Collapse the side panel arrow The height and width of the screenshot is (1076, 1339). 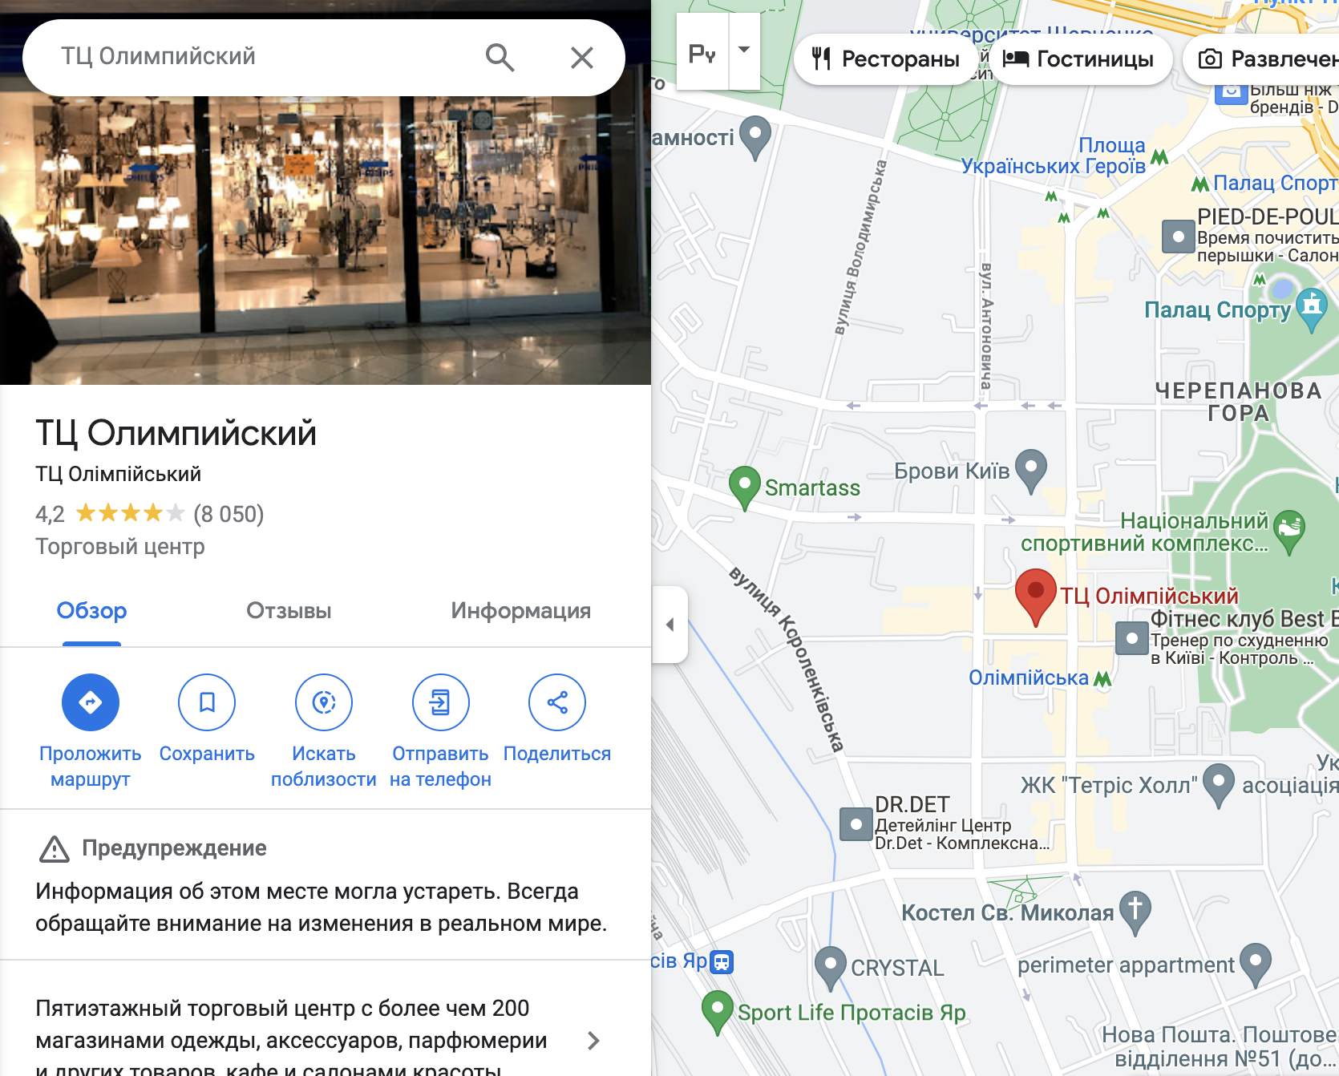click(x=669, y=625)
